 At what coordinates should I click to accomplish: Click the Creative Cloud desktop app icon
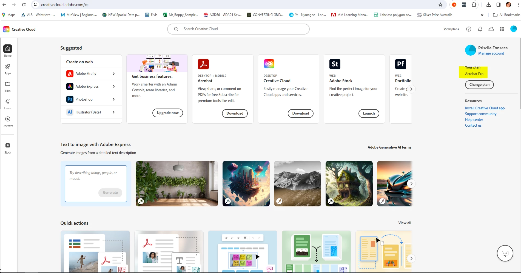pos(269,64)
